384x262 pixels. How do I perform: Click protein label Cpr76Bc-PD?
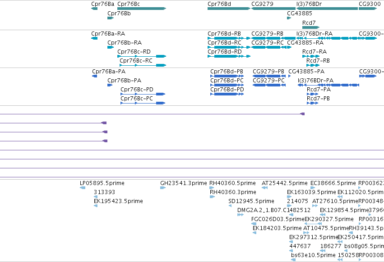(x=137, y=90)
